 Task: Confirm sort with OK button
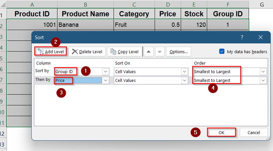coord(222,133)
